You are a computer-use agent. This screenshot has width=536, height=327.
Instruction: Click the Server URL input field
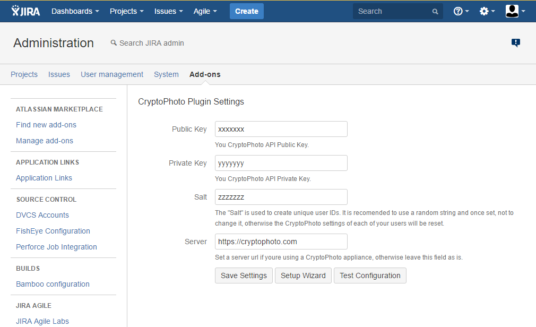pyautogui.click(x=281, y=242)
